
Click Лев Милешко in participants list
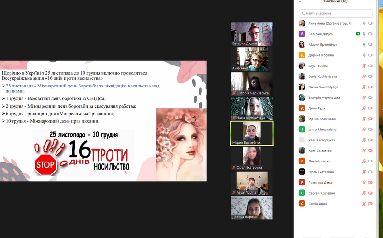319,161
